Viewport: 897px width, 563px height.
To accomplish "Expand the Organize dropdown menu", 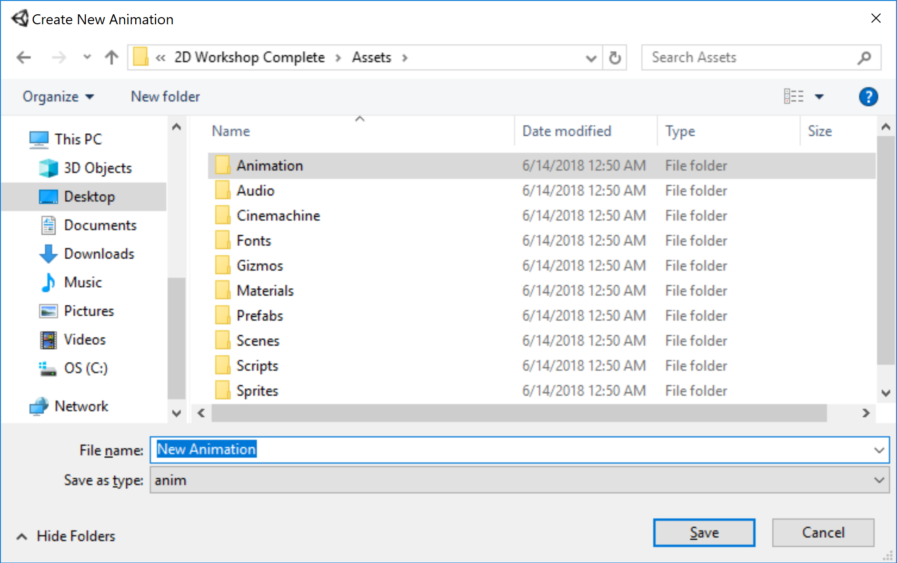I will click(58, 97).
